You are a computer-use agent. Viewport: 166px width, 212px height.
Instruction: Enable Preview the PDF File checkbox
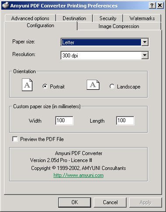coord(15,139)
